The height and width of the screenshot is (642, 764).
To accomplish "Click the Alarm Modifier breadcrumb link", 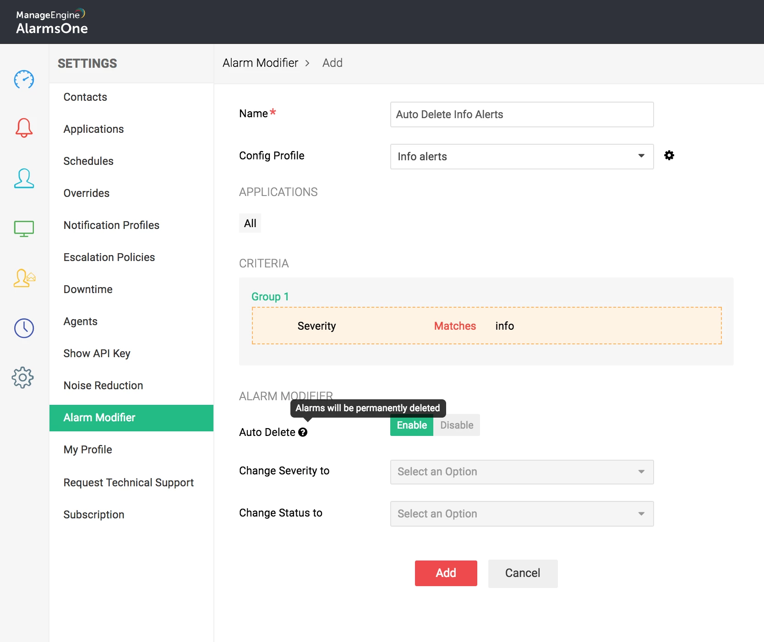I will tap(260, 63).
